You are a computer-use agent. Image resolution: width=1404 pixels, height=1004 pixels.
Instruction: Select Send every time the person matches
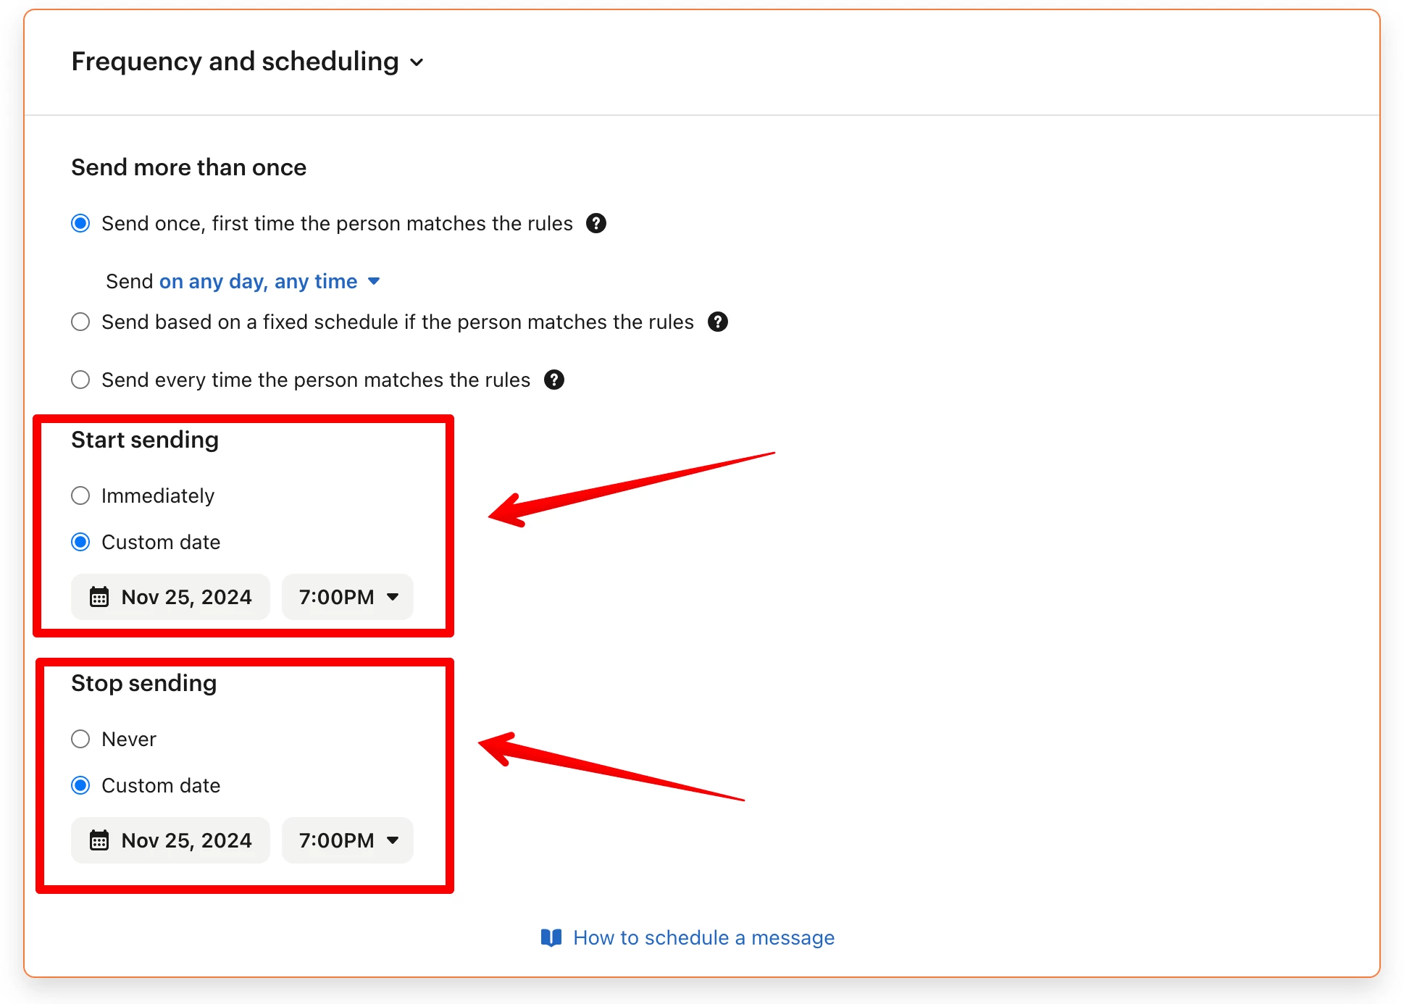[80, 380]
